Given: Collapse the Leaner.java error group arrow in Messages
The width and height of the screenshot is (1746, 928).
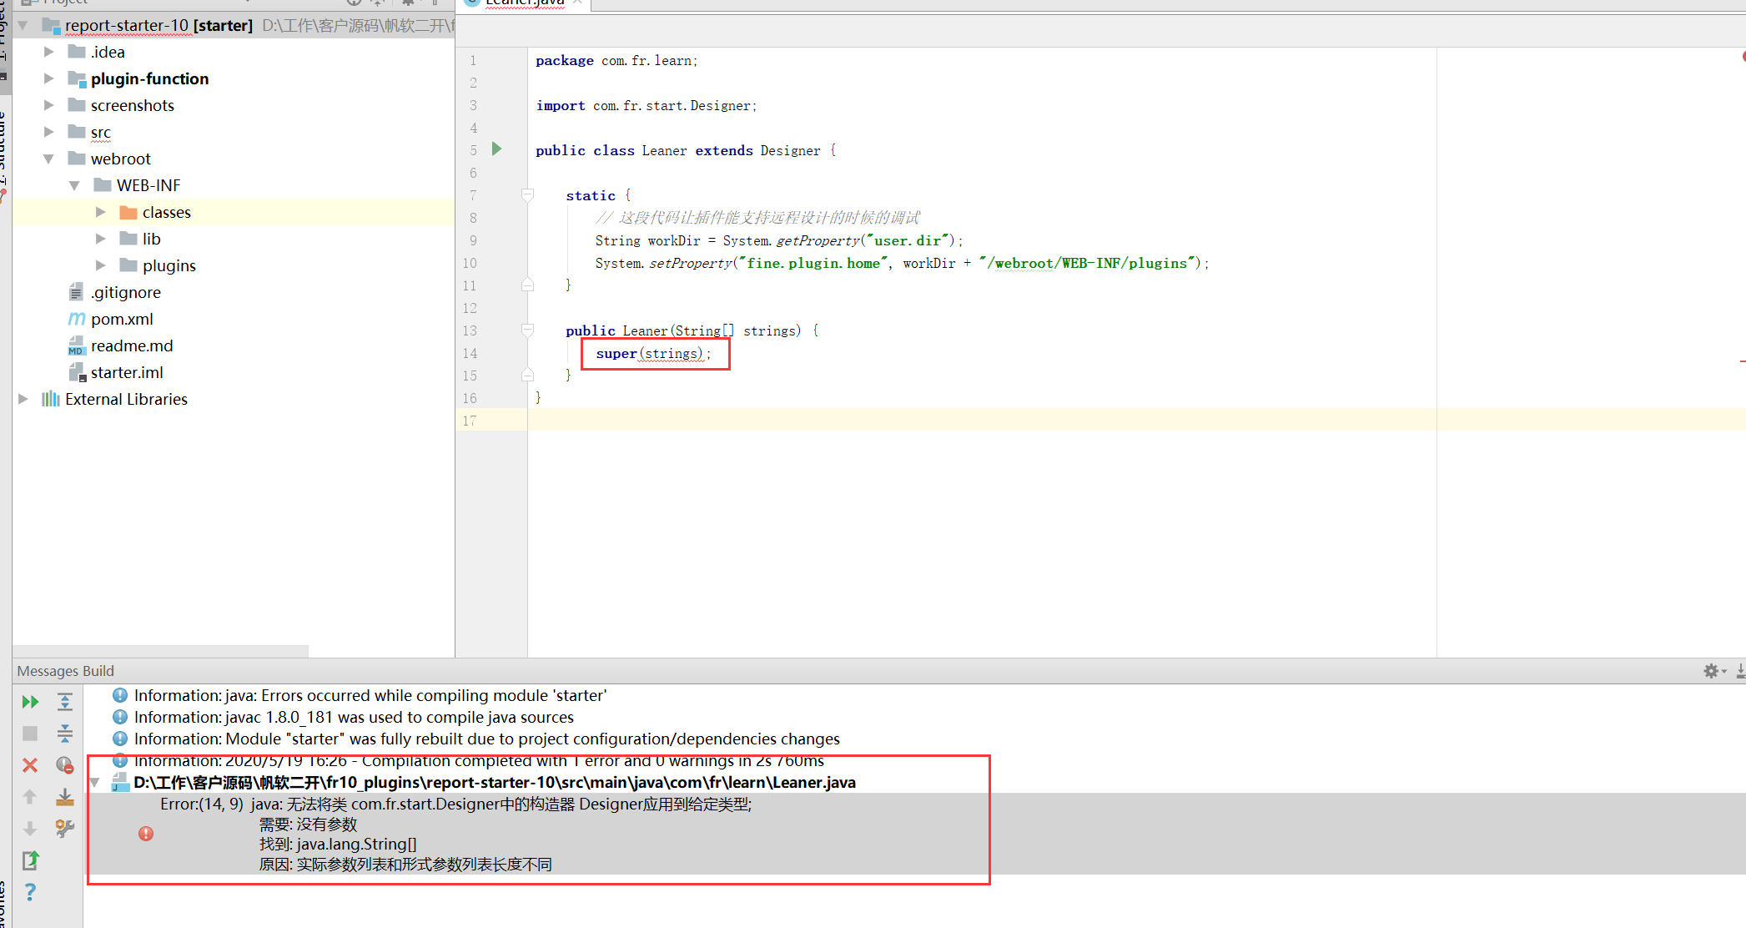Looking at the screenshot, I should pyautogui.click(x=95, y=783).
